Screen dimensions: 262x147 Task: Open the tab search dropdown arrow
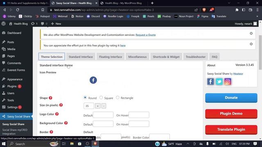point(229,3)
